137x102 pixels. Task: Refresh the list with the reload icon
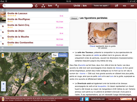pyautogui.click(x=36, y=6)
